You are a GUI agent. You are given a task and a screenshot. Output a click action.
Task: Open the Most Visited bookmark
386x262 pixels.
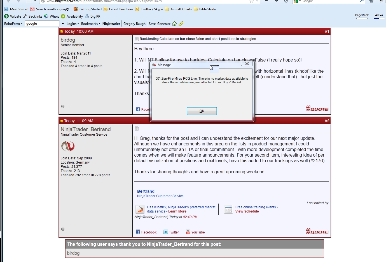pyautogui.click(x=16, y=9)
